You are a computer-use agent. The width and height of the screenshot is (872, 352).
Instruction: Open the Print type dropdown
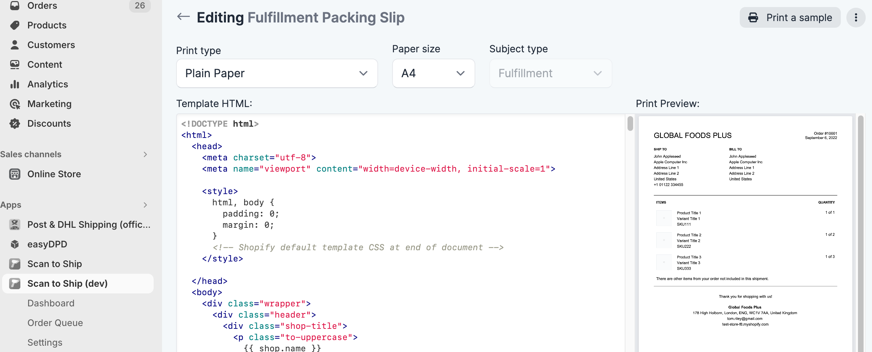[277, 73]
